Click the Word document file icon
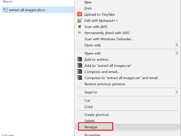Screen dimensions: 181x136 pyautogui.click(x=5, y=10)
